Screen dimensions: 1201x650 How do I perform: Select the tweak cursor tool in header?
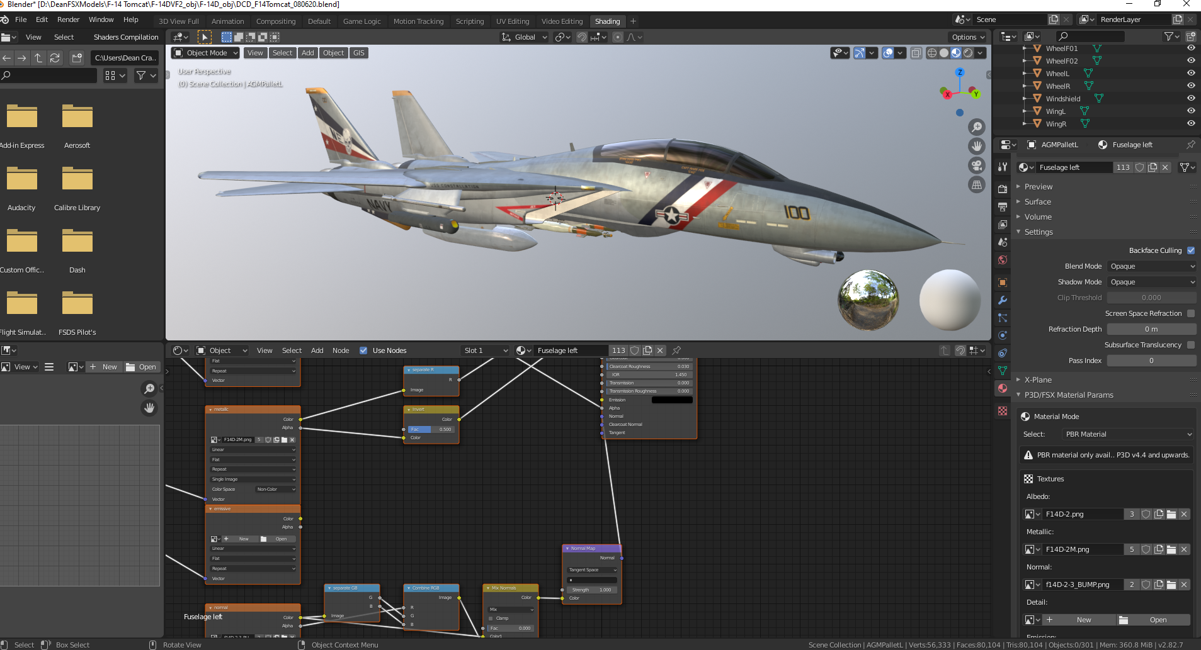tap(205, 37)
